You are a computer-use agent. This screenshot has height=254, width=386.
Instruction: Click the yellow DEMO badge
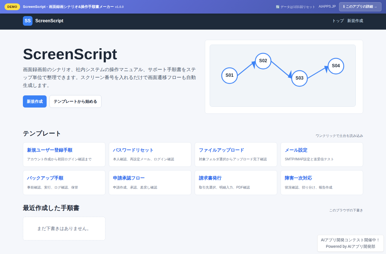[12, 7]
